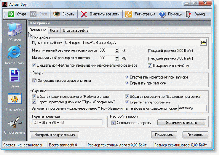Click the Скрыть toolbar label
The image size is (219, 155).
coord(68,14)
